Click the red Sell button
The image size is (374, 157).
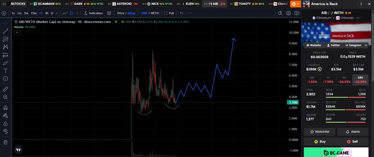tap(353, 141)
